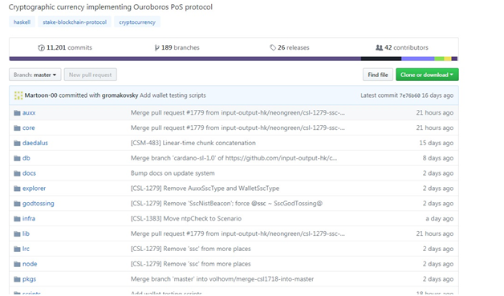Expand the Clone or download menu
This screenshot has height=296, width=504.
[427, 75]
